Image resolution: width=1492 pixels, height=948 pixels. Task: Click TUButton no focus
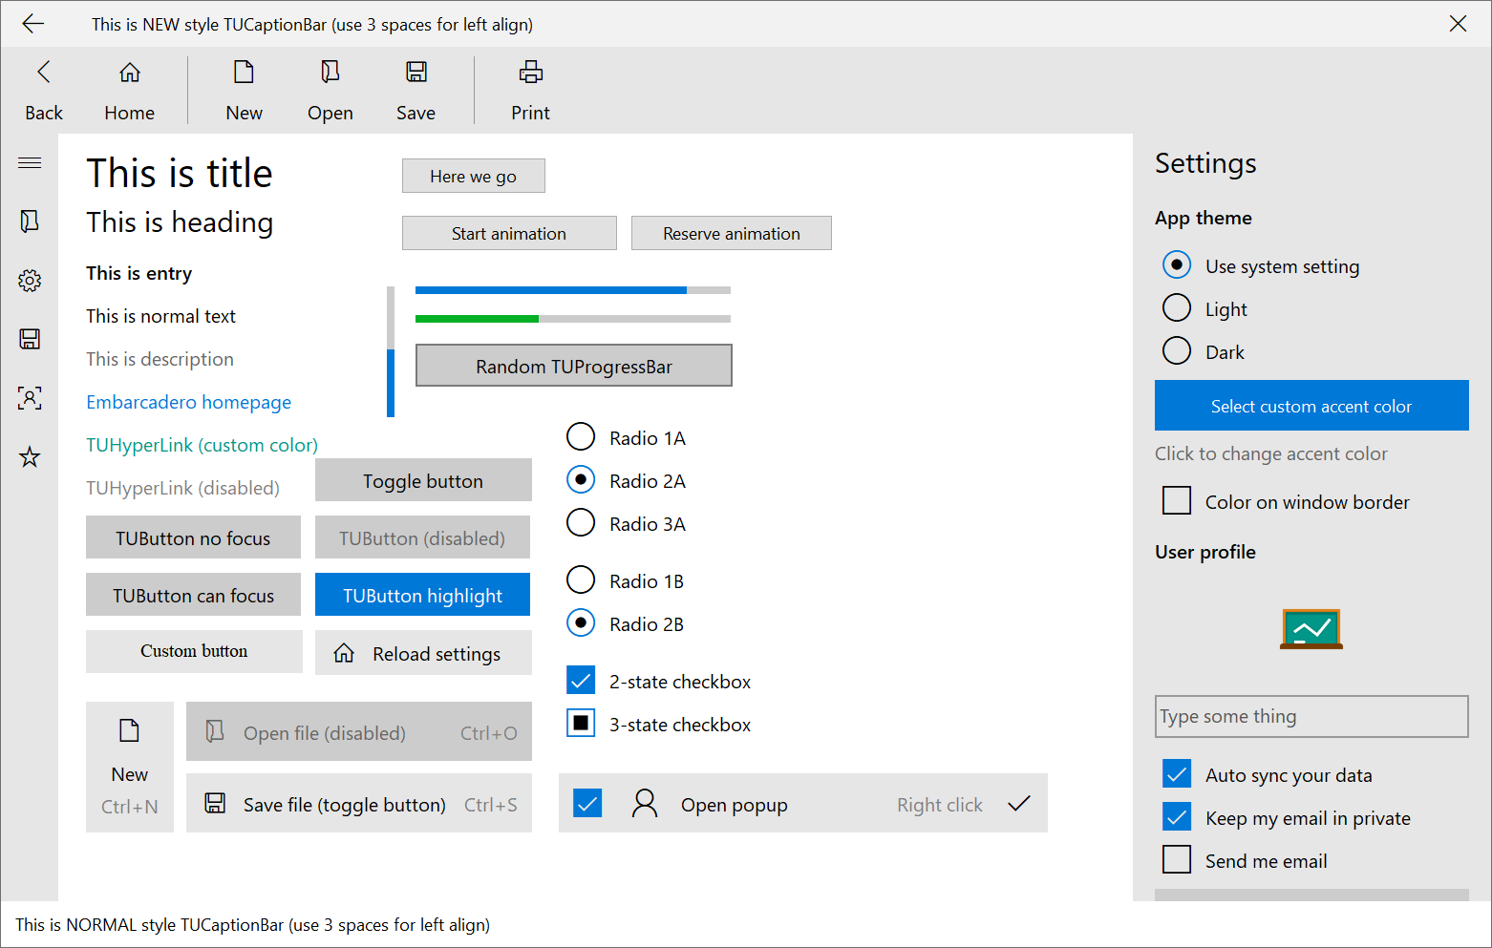[x=193, y=537]
